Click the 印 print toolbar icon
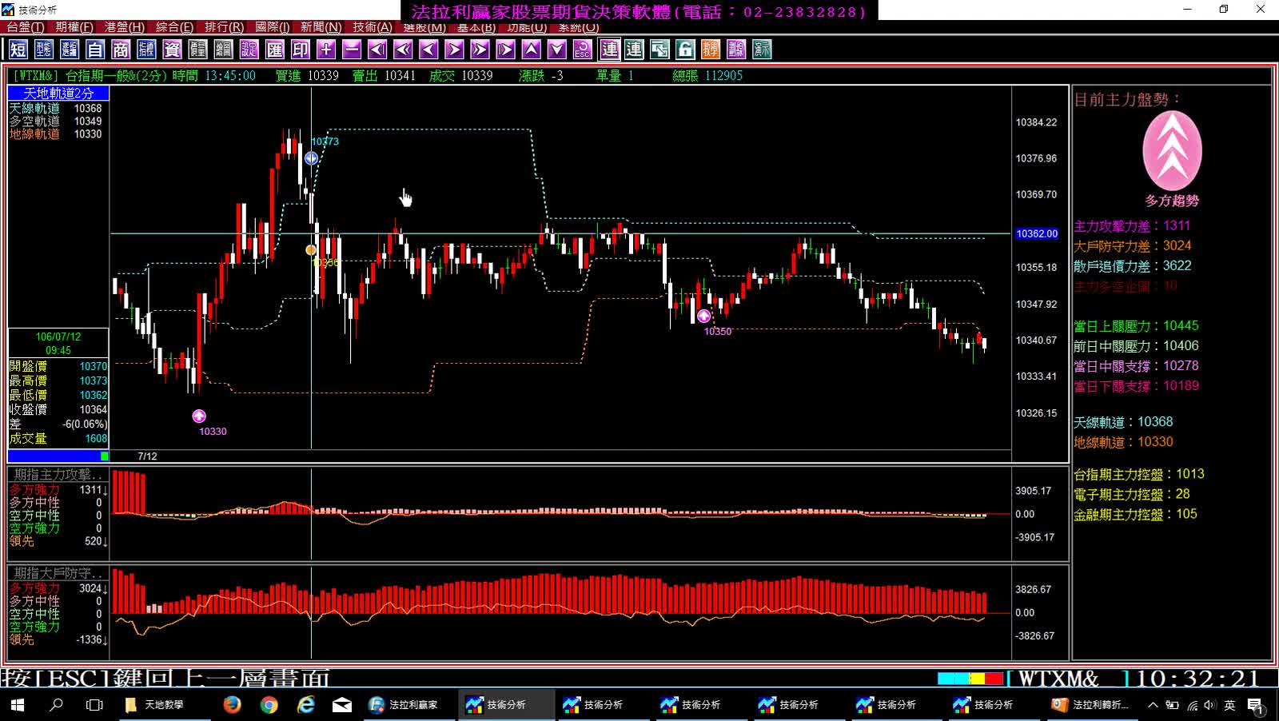The width and height of the screenshot is (1279, 721). (301, 50)
